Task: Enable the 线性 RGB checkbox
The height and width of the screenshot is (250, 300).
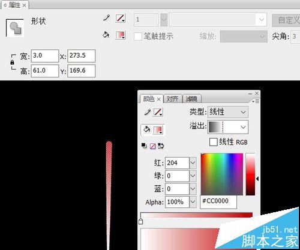Action: (214, 142)
